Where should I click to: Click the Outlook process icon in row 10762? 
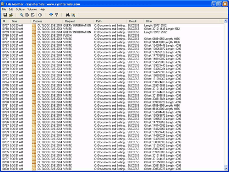[x=34, y=42]
